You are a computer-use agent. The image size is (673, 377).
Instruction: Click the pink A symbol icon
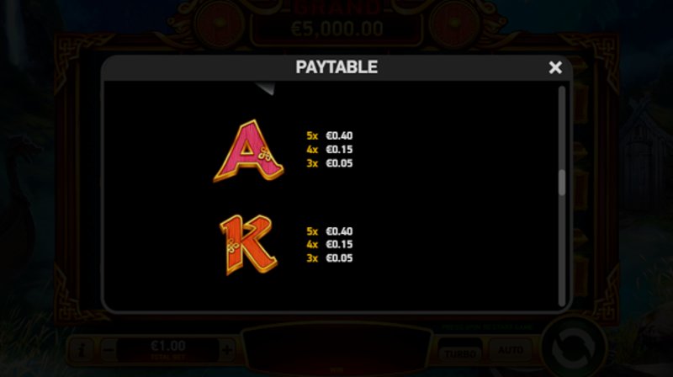tap(248, 151)
